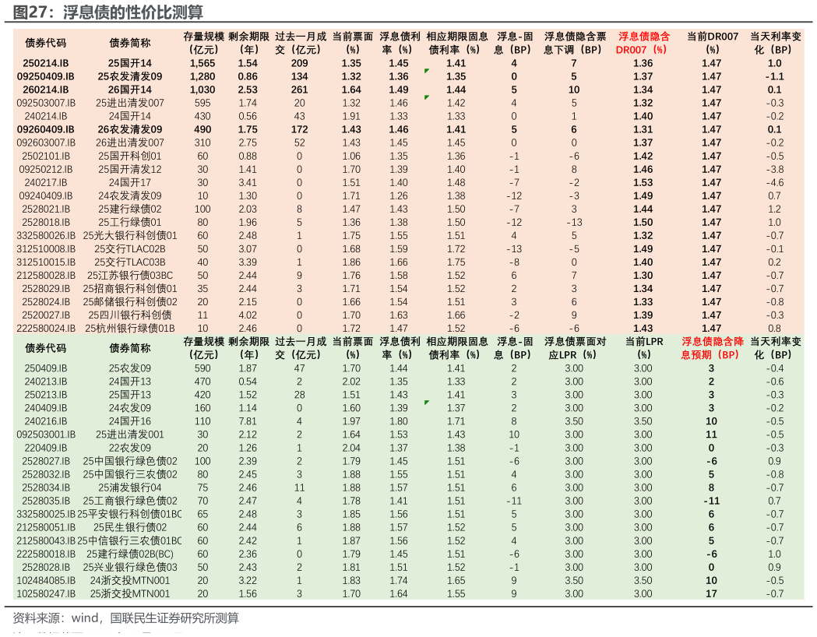Click rate cut expectation value 17
This screenshot has width=817, height=637.
pos(711,594)
